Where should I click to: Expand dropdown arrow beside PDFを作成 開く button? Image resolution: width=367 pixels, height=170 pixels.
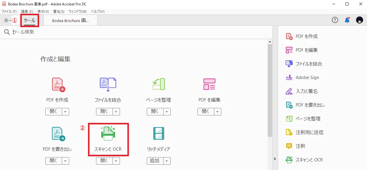[x=66, y=112]
